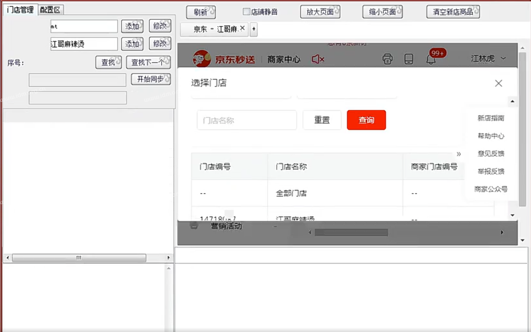Click browser pane scrollbar up arrow

[523, 48]
